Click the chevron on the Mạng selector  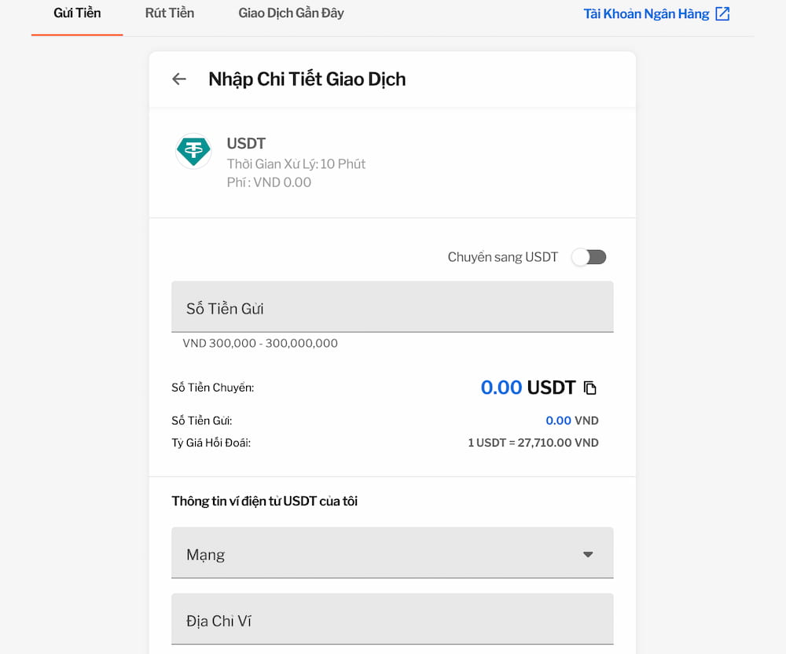(x=588, y=553)
